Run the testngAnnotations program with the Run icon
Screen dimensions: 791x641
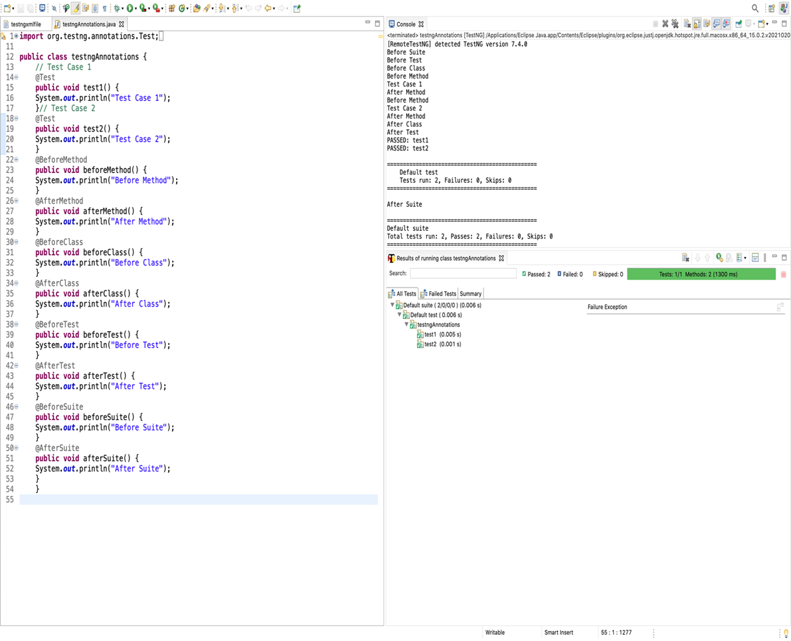tap(130, 8)
